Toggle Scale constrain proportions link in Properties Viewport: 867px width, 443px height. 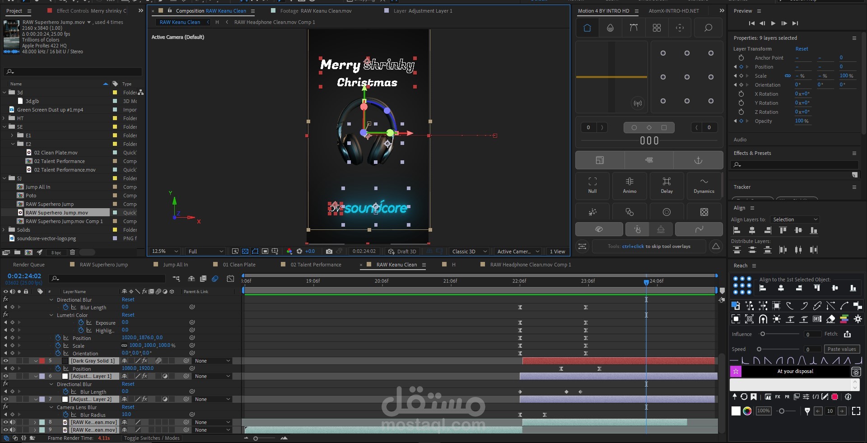click(x=788, y=76)
